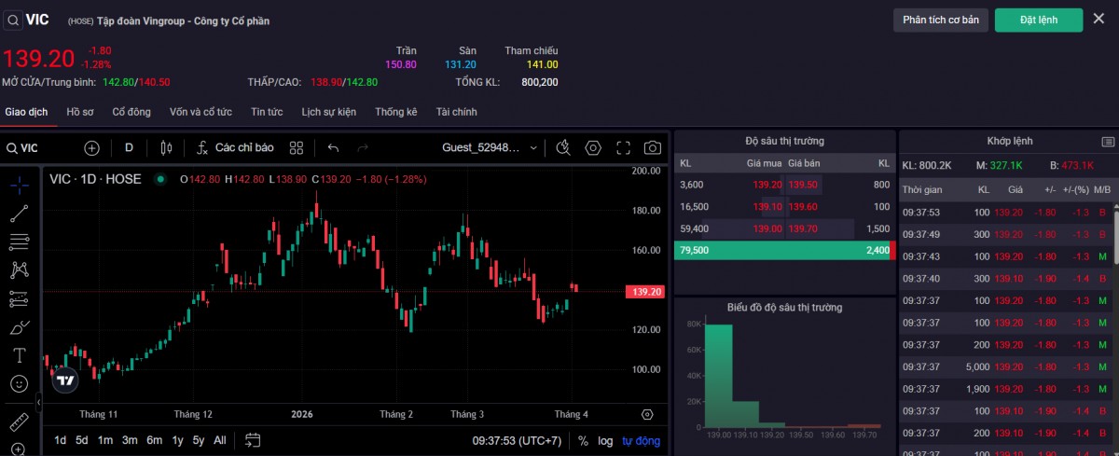This screenshot has width=1119, height=456.
Task: Open the D time interval dropdown
Action: click(129, 147)
